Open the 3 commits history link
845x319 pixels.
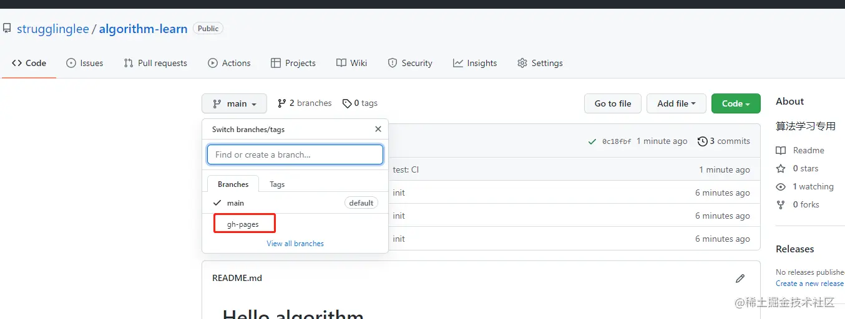point(724,141)
